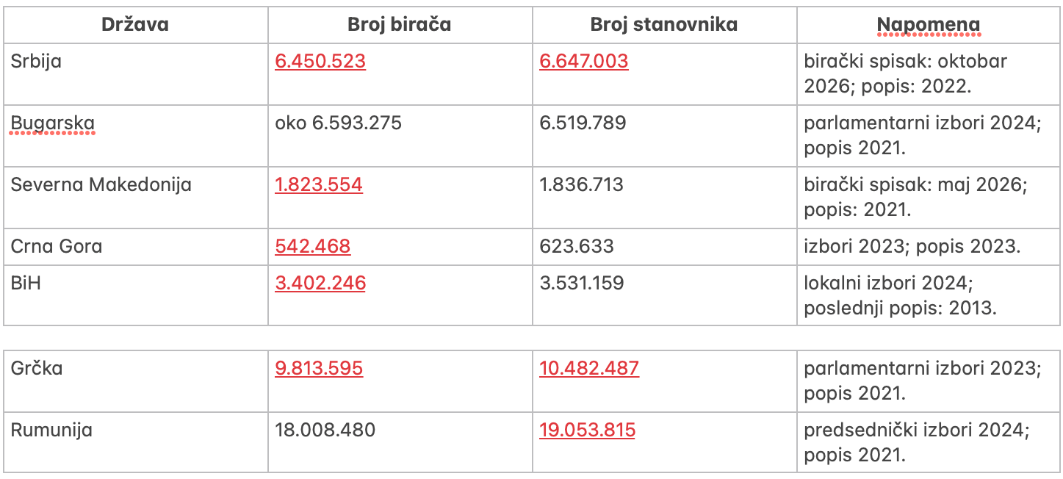Screen dimensions: 1063x479
Task: Open Serbia voter count link 6.450.523
Action: [320, 61]
